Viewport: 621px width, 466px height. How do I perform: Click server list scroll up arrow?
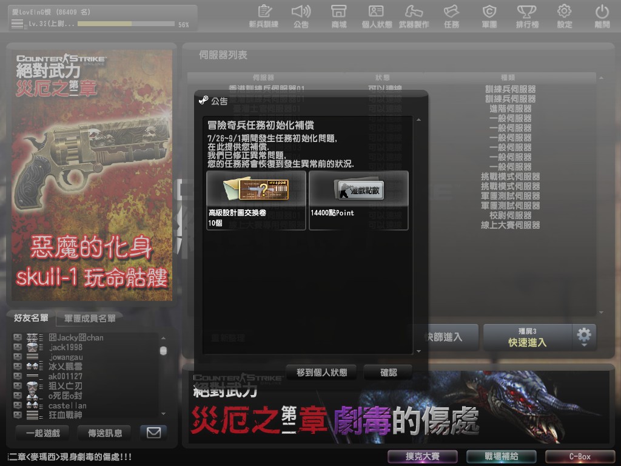(601, 78)
